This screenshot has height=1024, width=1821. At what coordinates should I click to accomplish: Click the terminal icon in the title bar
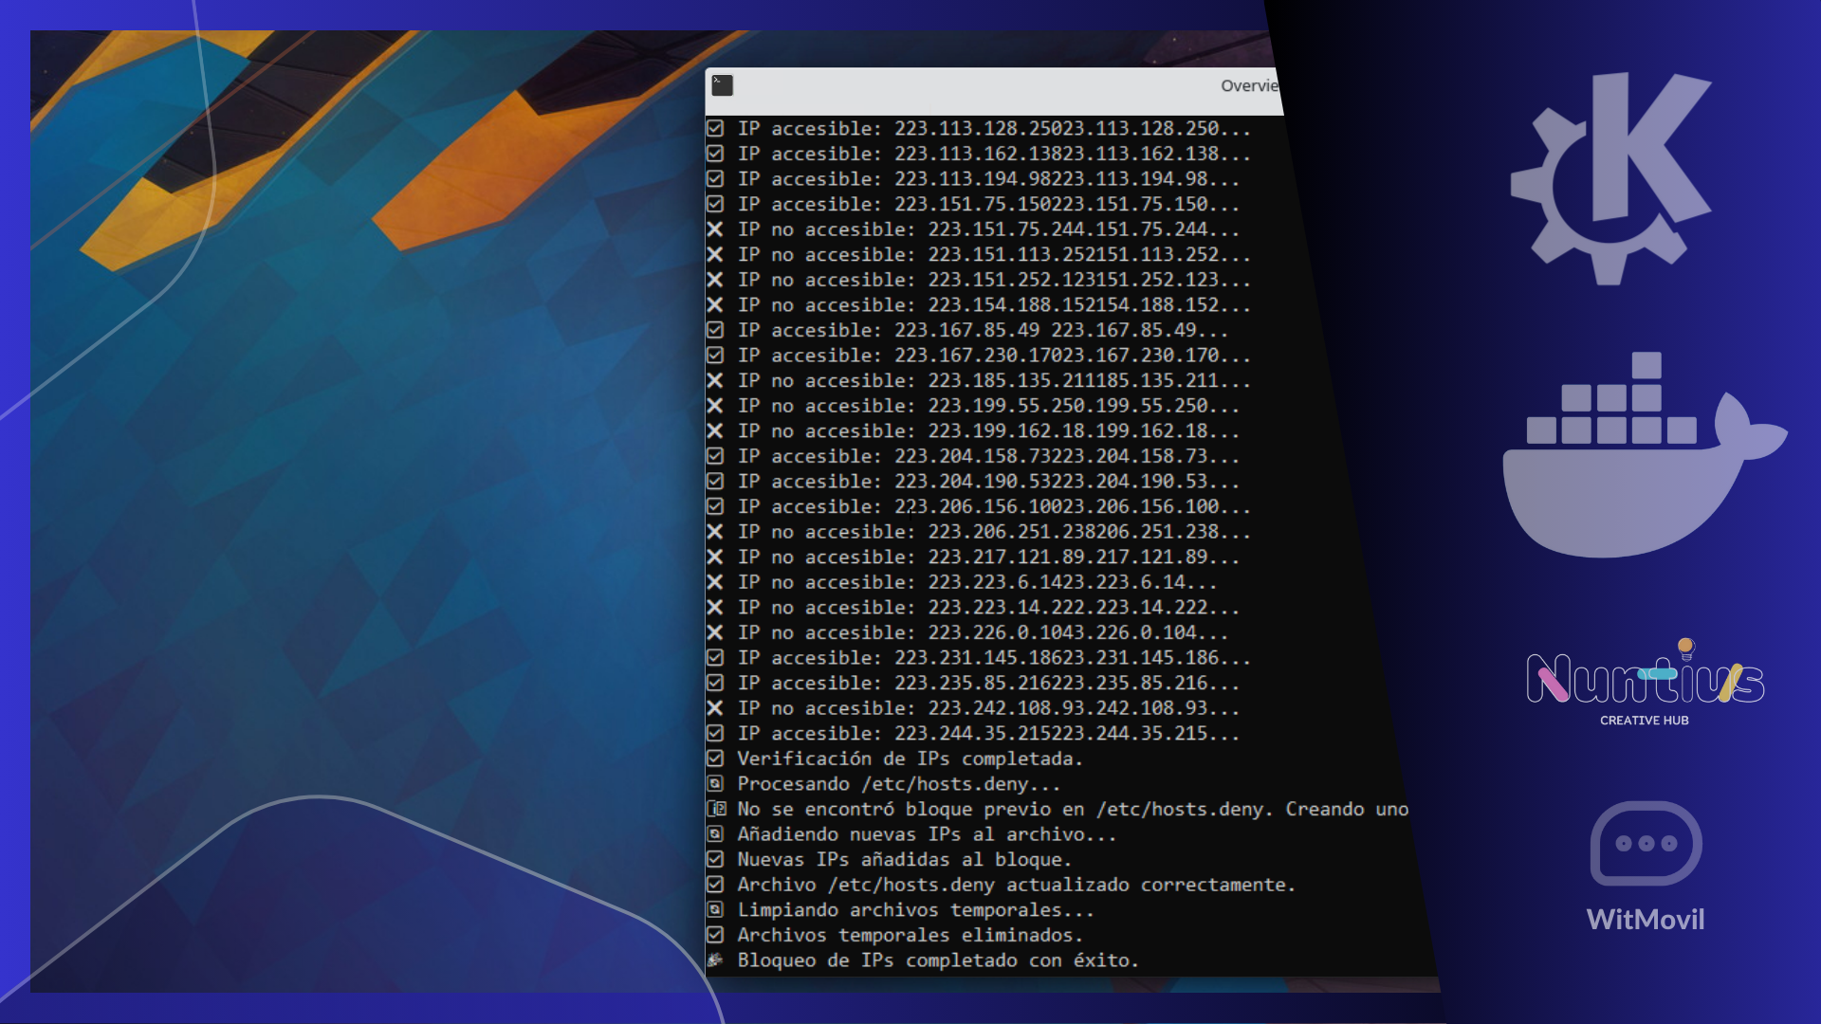723,85
